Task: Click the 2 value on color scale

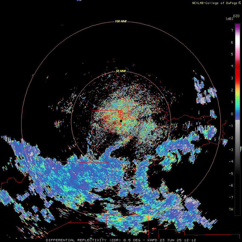Action: (x=232, y=90)
